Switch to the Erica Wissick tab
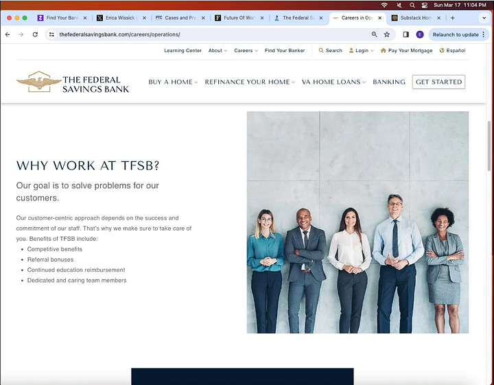Screen dimensions: 494x385 coord(121,18)
